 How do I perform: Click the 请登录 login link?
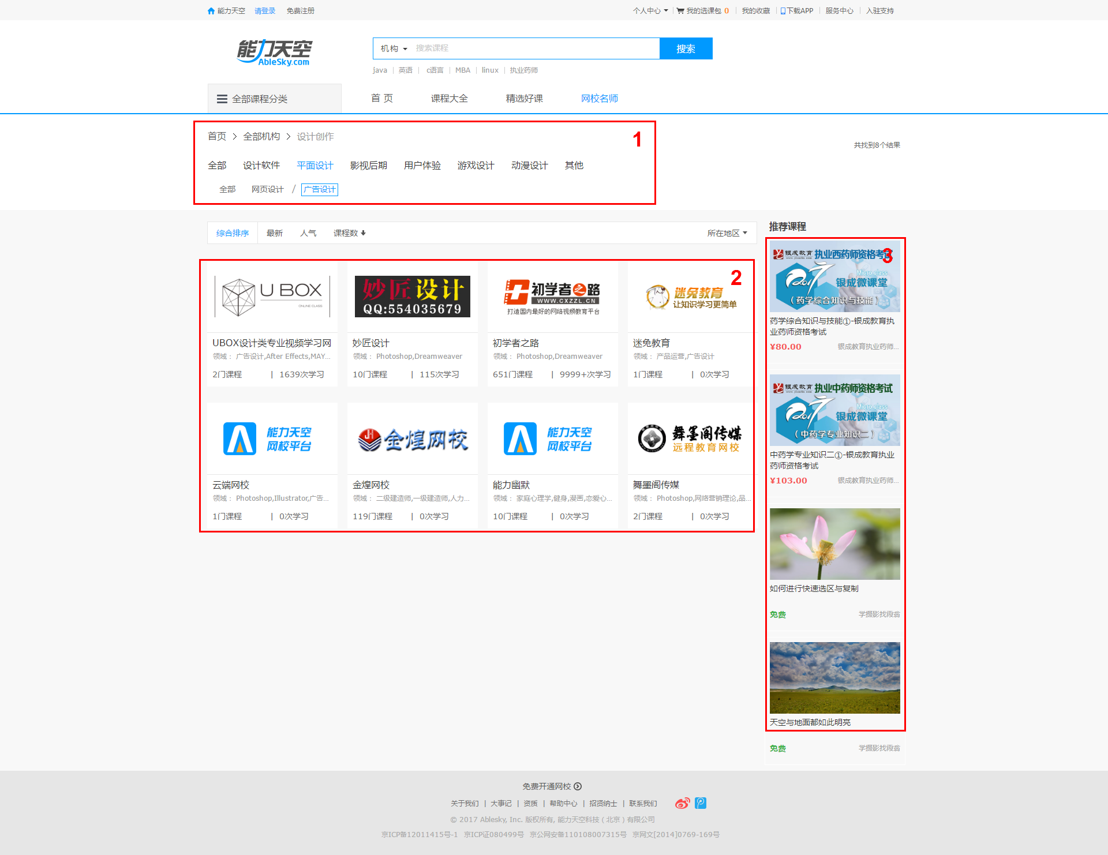(265, 11)
